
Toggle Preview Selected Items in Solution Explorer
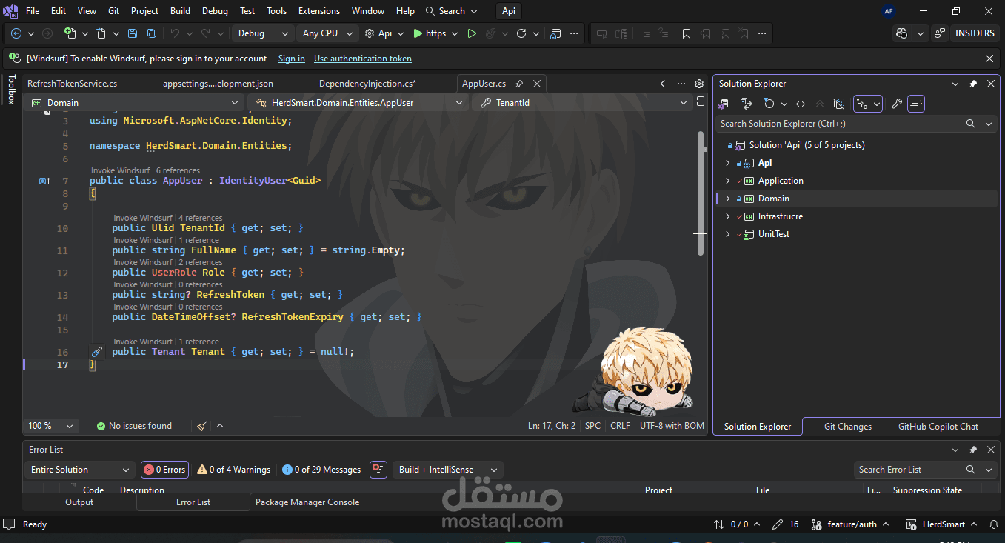pos(916,104)
